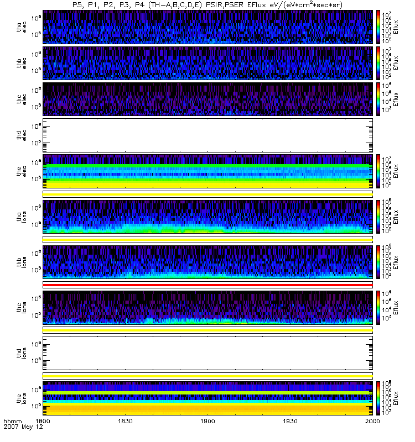415x442 pixels.
Task: Click the color bar beside the tha ions panel
Action: (x=378, y=217)
